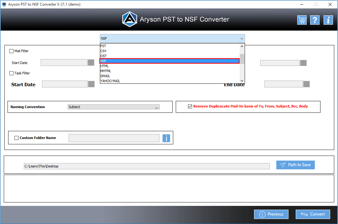Click the format list scrollbar up arrow

pyautogui.click(x=242, y=46)
